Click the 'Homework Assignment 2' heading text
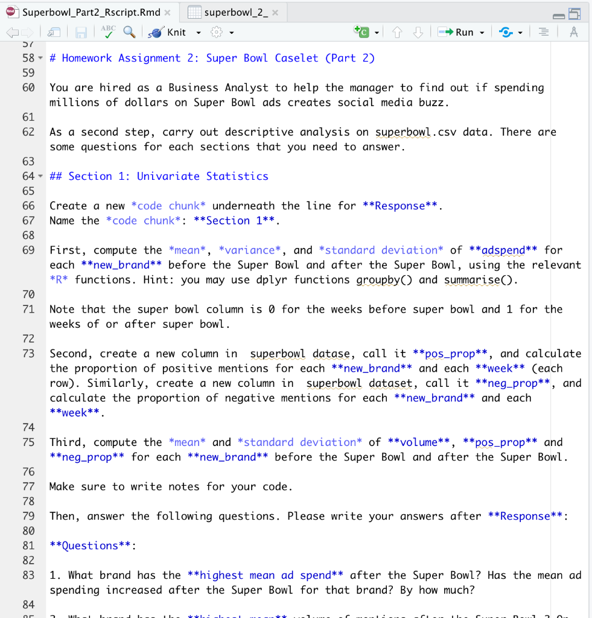Image resolution: width=592 pixels, height=618 pixels. 212,58
